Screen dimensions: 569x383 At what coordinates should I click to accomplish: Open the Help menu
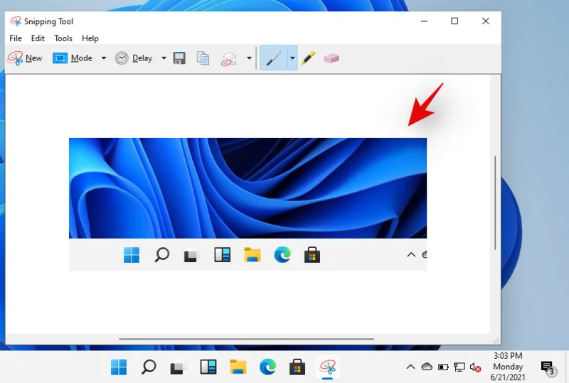90,38
